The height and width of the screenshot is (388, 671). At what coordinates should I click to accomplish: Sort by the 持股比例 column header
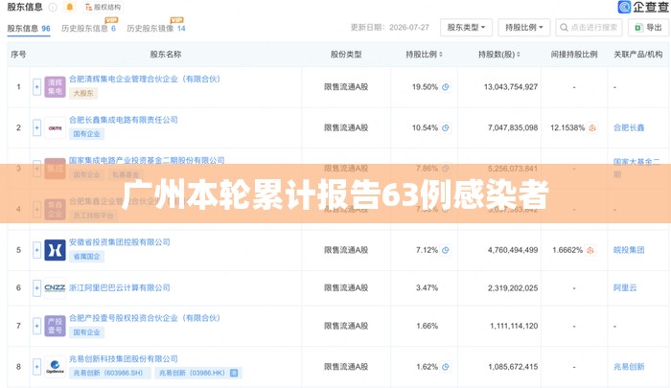(424, 55)
